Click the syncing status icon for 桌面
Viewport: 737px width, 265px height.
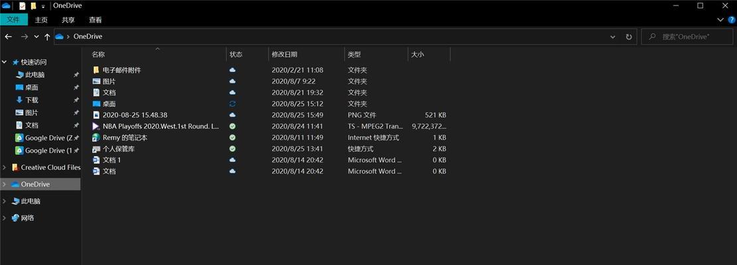(x=232, y=103)
